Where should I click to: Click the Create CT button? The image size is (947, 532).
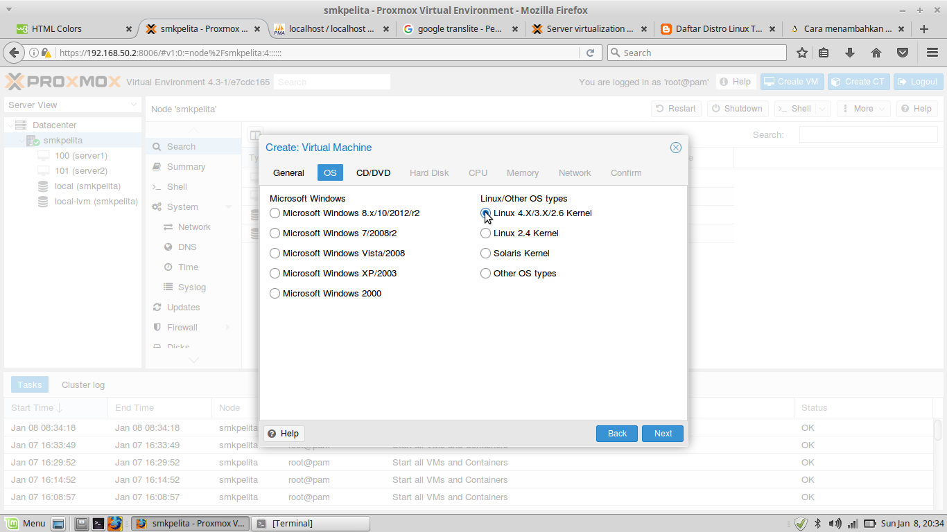tap(858, 82)
